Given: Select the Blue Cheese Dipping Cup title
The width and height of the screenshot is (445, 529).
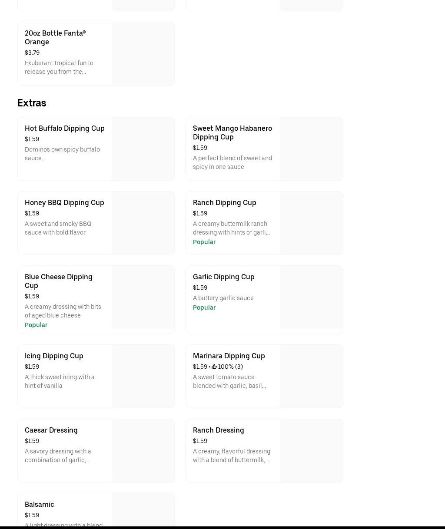Looking at the screenshot, I should [58, 281].
